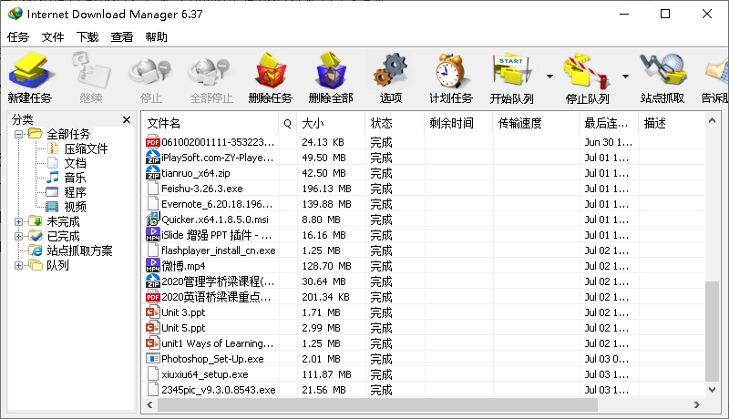Click the 继续 (resume) toolbar icon

pos(90,71)
